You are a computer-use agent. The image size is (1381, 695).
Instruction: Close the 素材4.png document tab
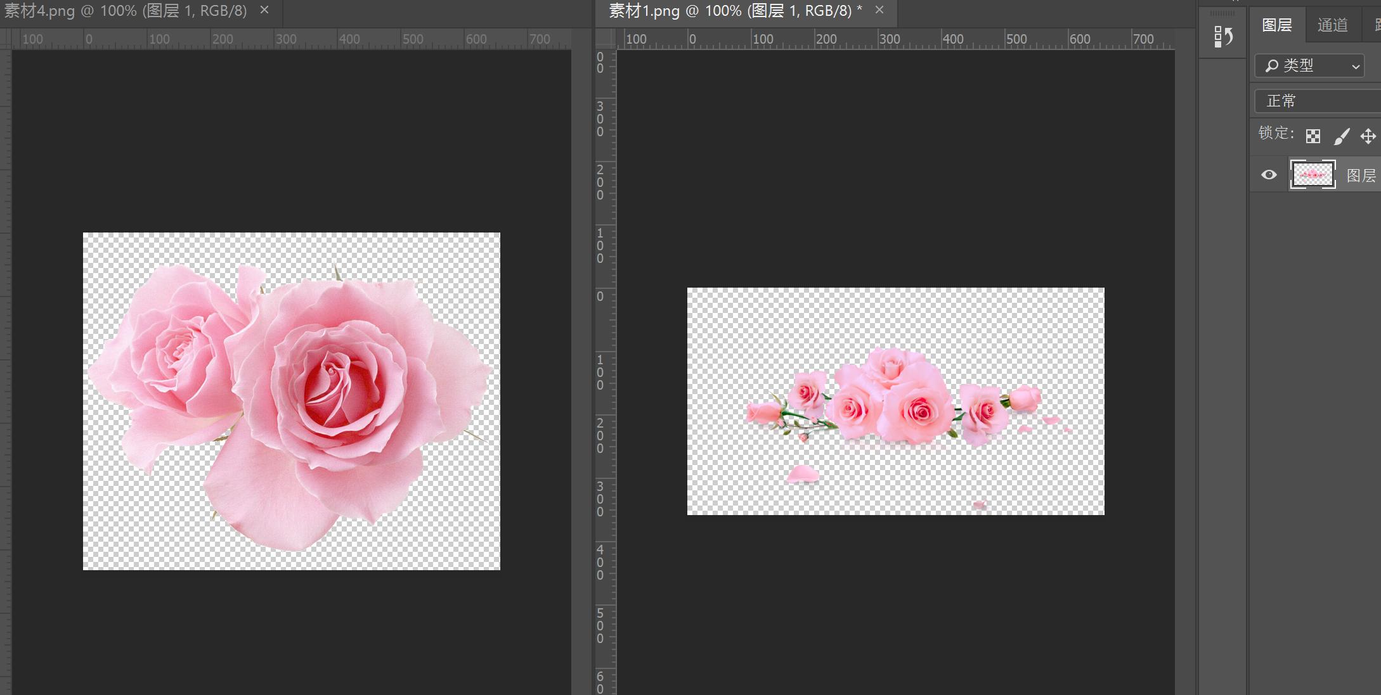pyautogui.click(x=264, y=10)
